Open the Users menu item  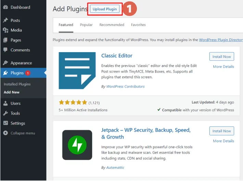pyautogui.click(x=23, y=104)
